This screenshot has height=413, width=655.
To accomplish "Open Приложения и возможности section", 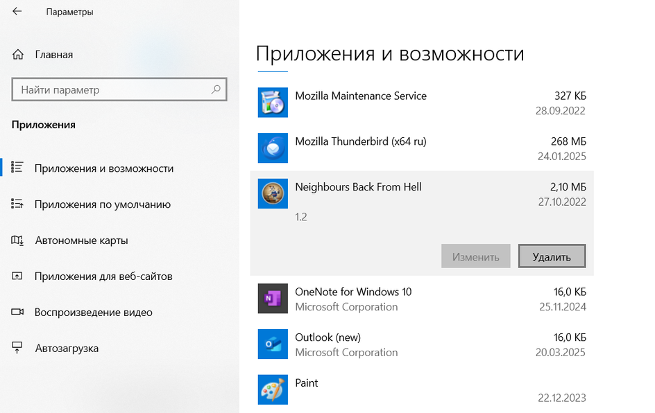I will point(104,168).
